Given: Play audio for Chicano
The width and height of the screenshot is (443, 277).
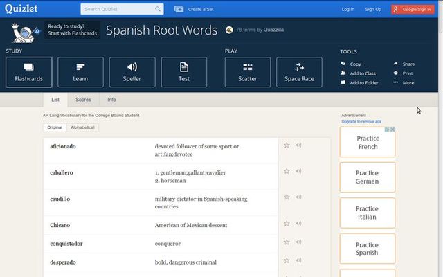Looking at the screenshot, I should 298,223.
